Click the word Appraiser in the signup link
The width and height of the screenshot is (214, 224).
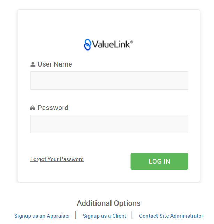[x=58, y=216]
